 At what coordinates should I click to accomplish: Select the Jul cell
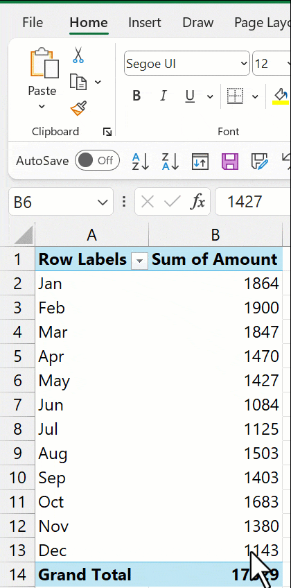point(91,429)
